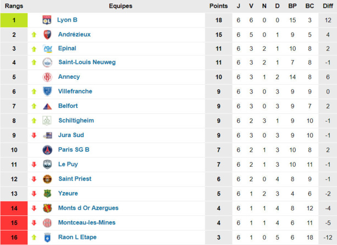The image size is (337, 245).
Task: Click the Yzeure team logo
Action: click(x=47, y=193)
